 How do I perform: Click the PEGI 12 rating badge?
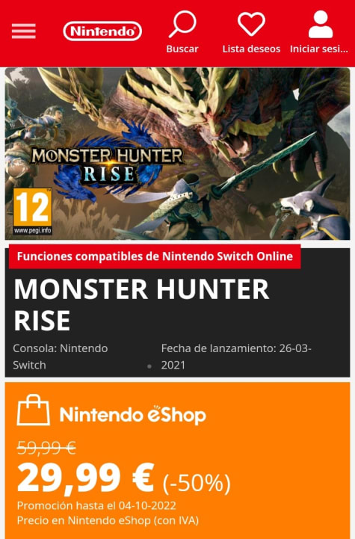coord(33,212)
